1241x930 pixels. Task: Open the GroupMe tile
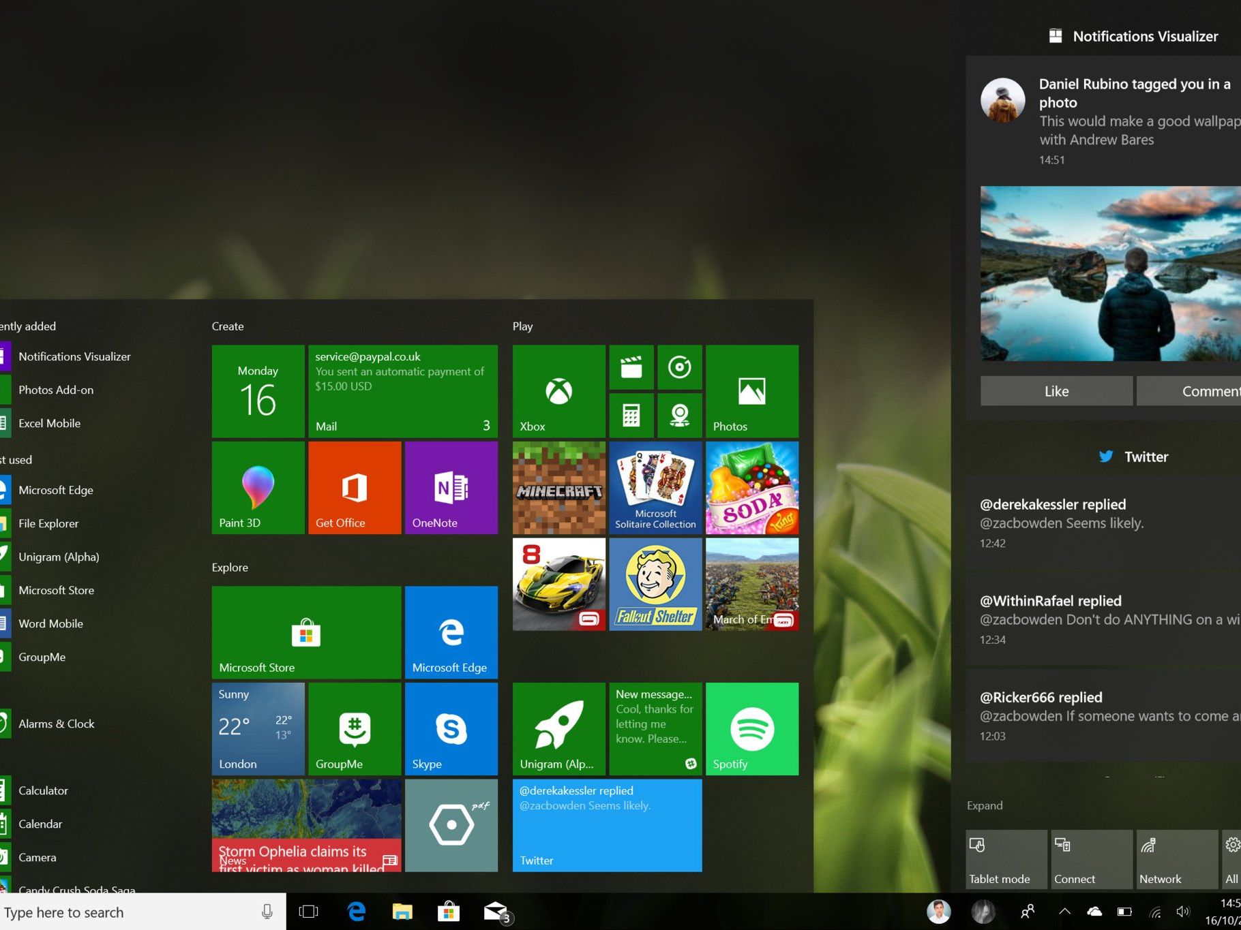(x=355, y=729)
